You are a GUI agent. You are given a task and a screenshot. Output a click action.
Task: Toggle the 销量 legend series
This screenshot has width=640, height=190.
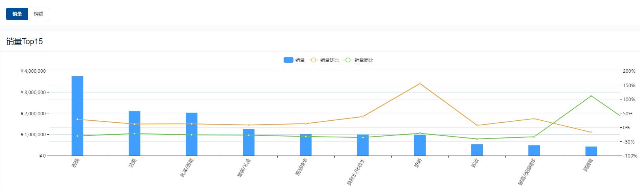point(294,60)
